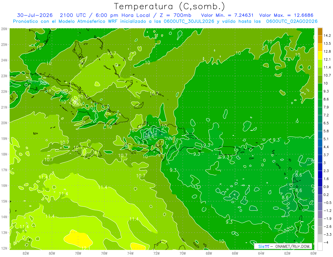333x257 pixels.
Task: Click the legend value 12.8
Action: (x=327, y=52)
